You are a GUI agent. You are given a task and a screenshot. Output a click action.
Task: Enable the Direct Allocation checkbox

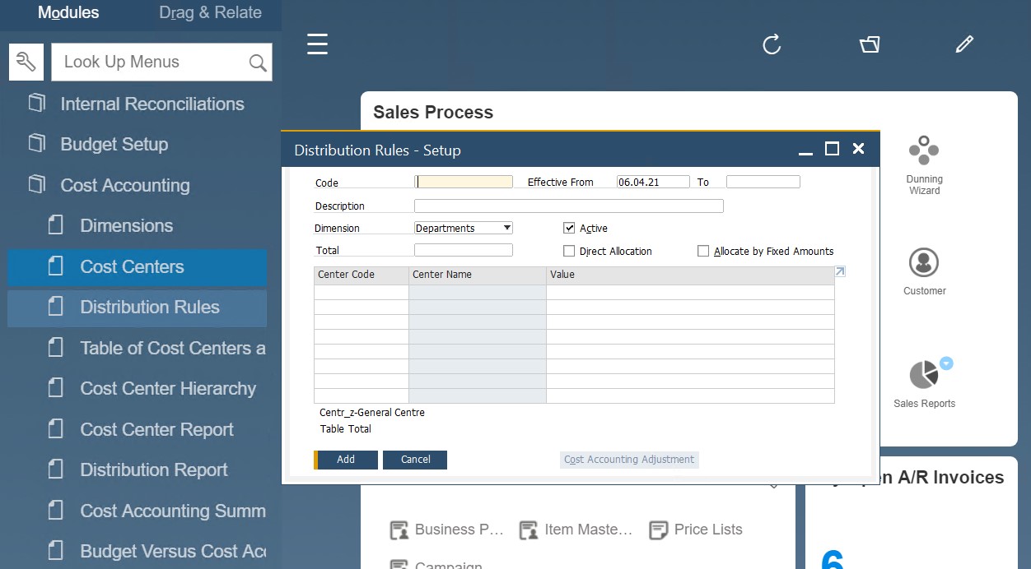(x=569, y=251)
